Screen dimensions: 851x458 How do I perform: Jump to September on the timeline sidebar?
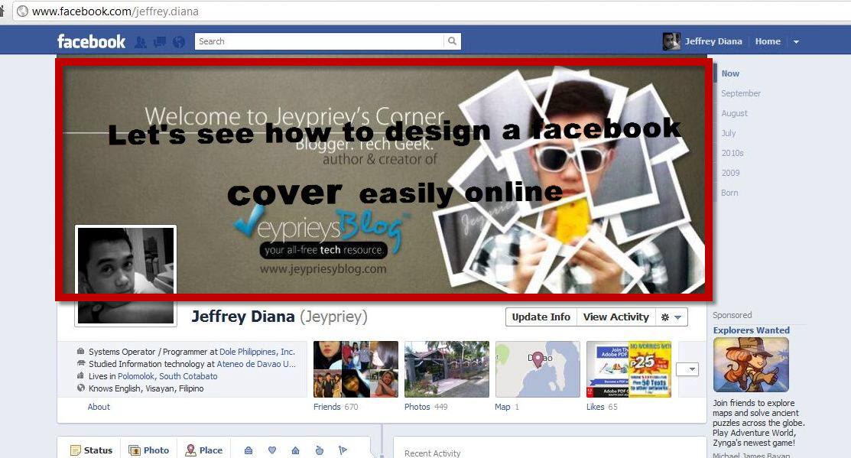click(740, 93)
